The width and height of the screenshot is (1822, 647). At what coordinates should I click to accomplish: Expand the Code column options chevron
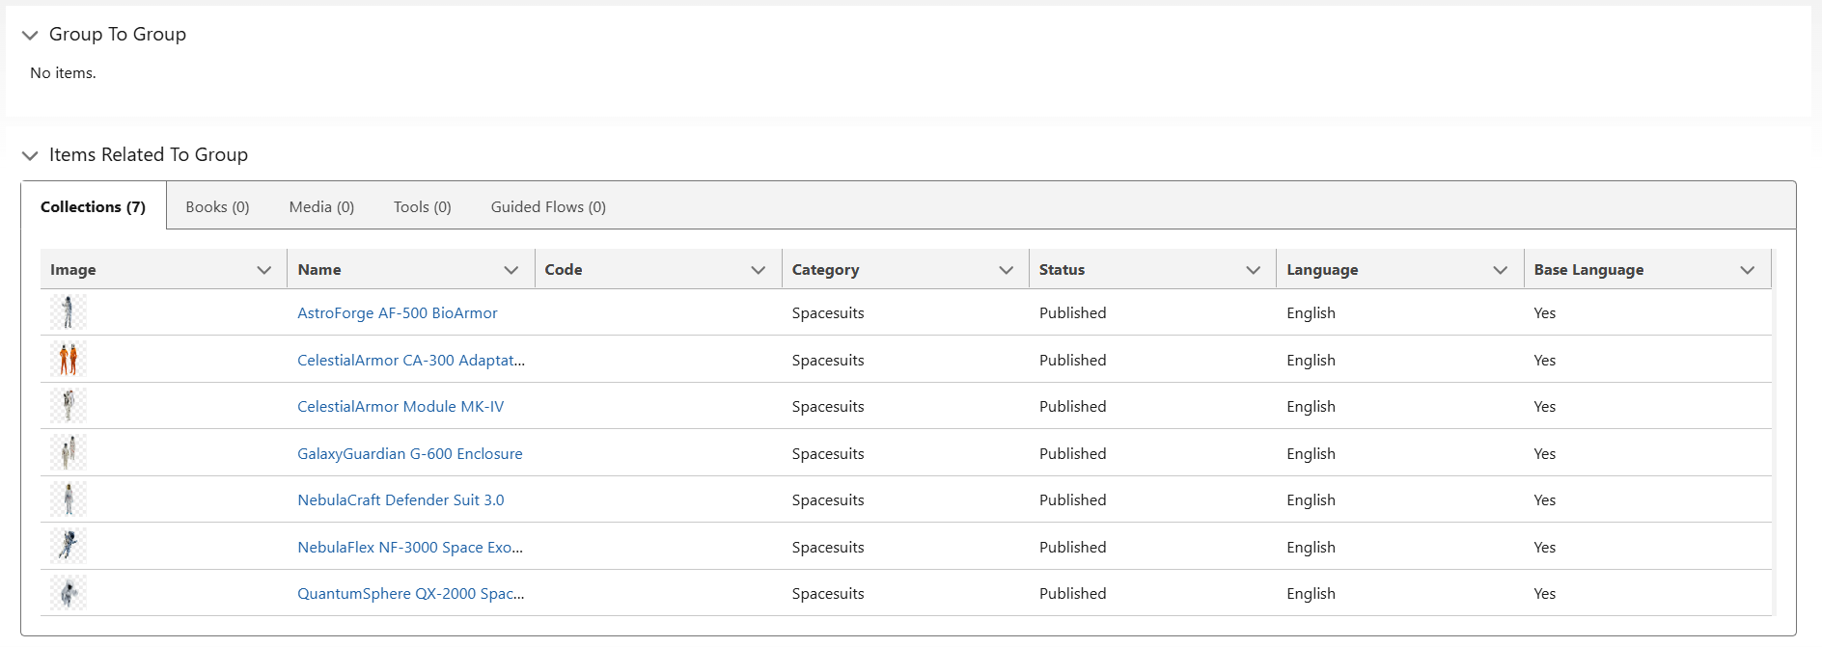pos(759,270)
